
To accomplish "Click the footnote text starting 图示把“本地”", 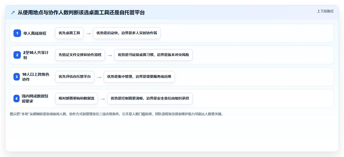I will pyautogui.click(x=117, y=114).
